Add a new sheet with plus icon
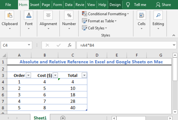Screen dimensions: 178x120 coord(63,118)
